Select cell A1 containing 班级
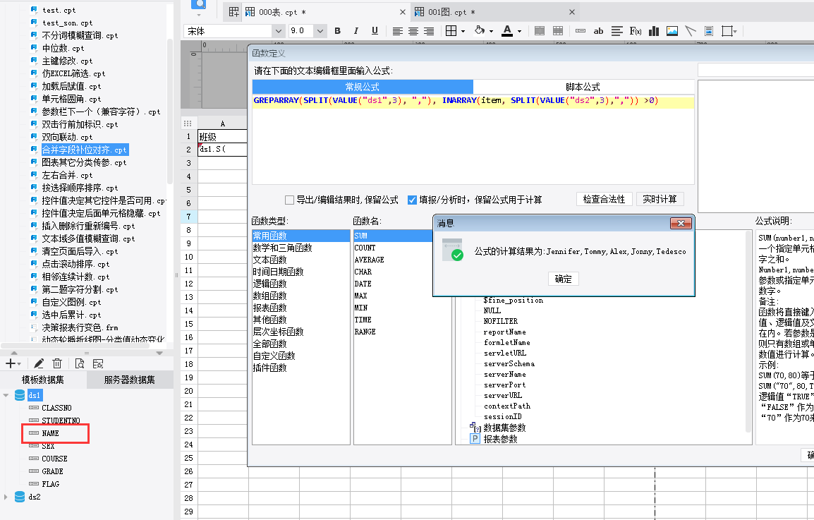 (222, 137)
